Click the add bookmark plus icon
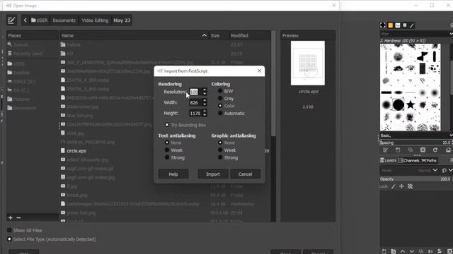Viewport: 453px width, 254px height. pyautogui.click(x=11, y=218)
